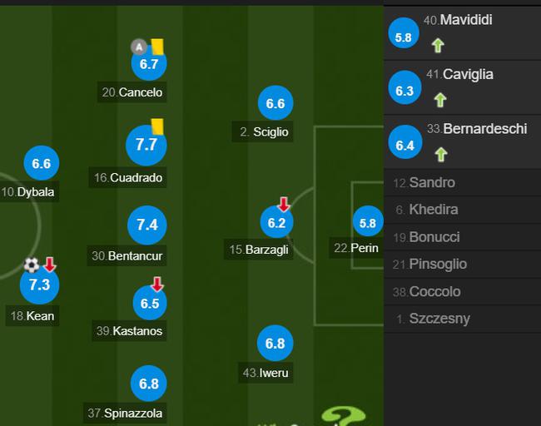Image resolution: width=541 pixels, height=426 pixels.
Task: Select Perin's 5.8 goalkeeper rating
Action: pyautogui.click(x=368, y=223)
